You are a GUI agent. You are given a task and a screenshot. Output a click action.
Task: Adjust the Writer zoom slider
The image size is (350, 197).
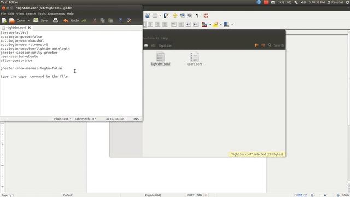point(325,195)
